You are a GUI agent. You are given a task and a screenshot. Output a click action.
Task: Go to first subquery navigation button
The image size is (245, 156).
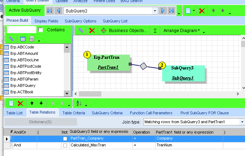click(x=50, y=11)
